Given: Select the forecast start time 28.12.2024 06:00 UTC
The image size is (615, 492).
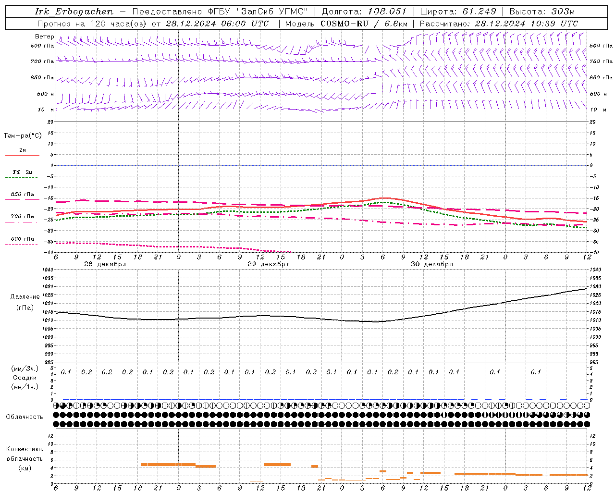Looking at the screenshot, I should (x=217, y=24).
